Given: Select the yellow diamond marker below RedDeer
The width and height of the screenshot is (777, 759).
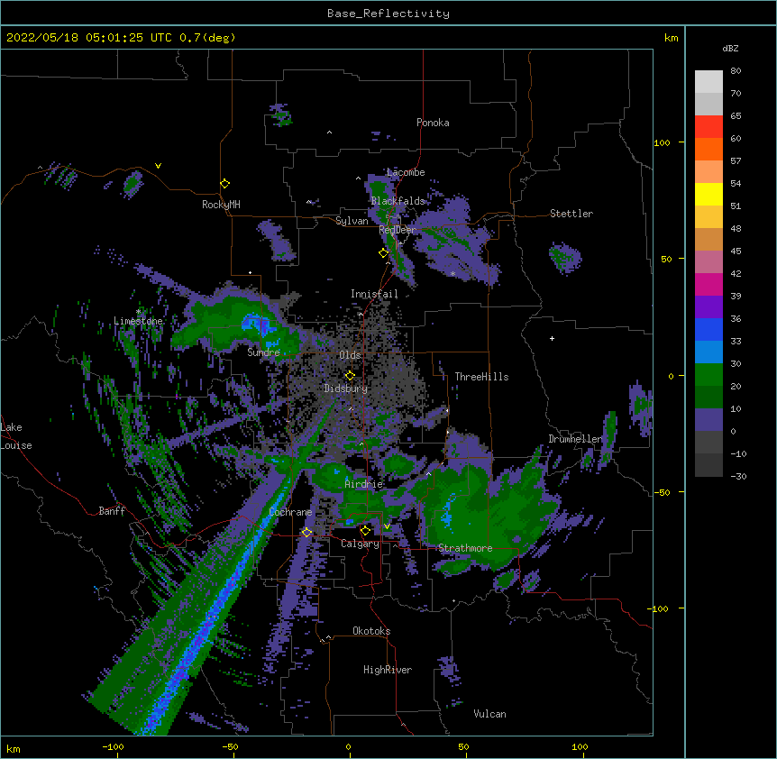Looking at the screenshot, I should (x=383, y=253).
